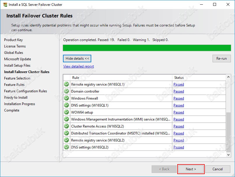The width and height of the screenshot is (235, 177).
Task: Open Passed status for Remote registry service (W16SQL1)
Action: (x=179, y=84)
